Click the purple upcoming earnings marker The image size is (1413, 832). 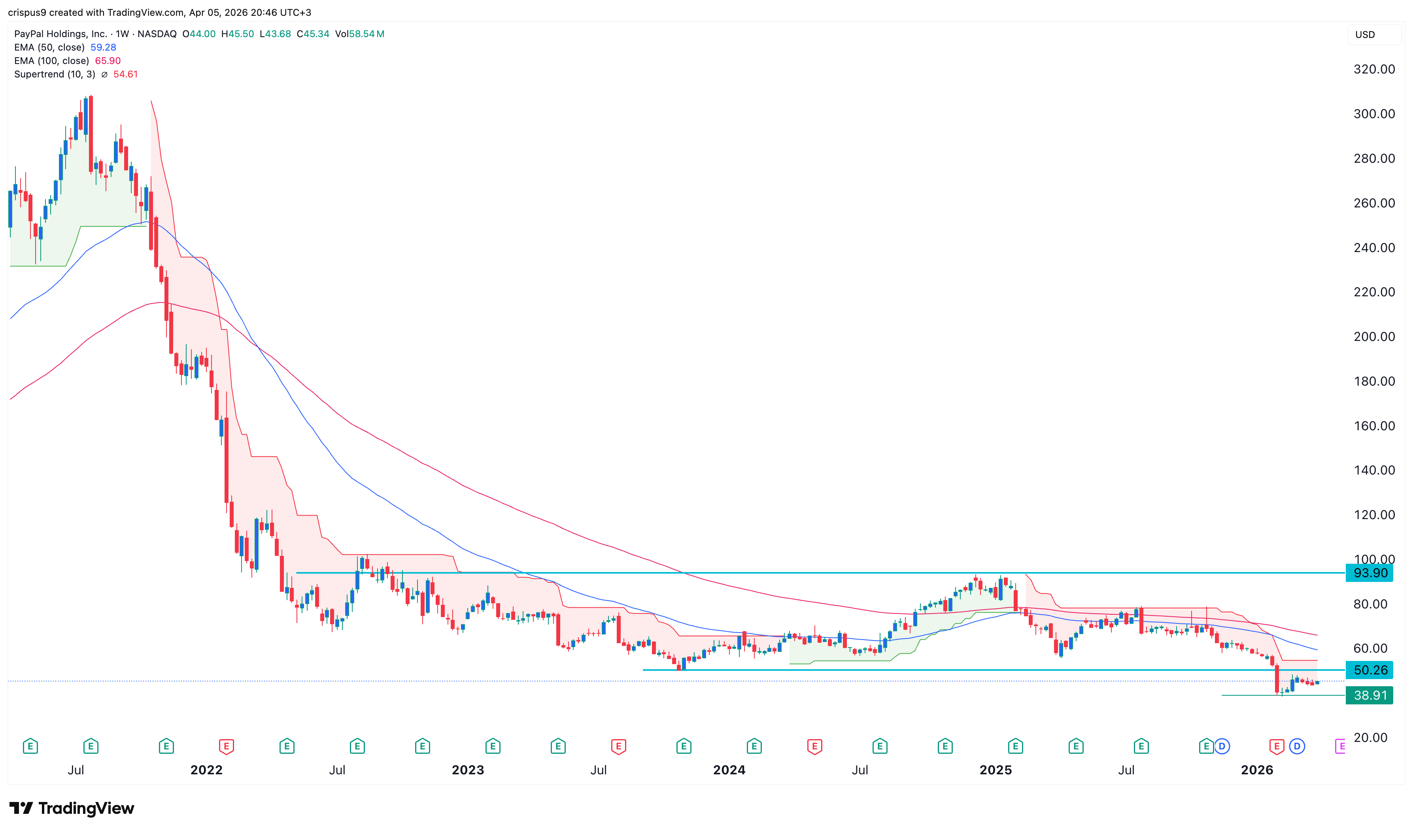click(x=1340, y=746)
